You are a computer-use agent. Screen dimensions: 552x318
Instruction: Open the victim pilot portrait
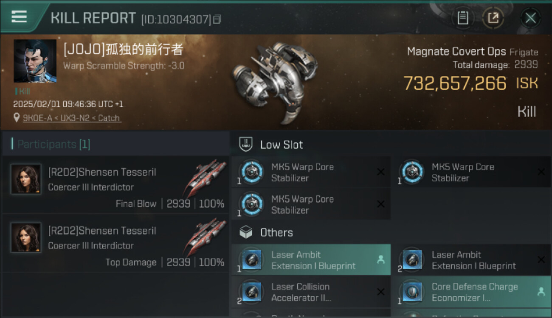coord(35,61)
